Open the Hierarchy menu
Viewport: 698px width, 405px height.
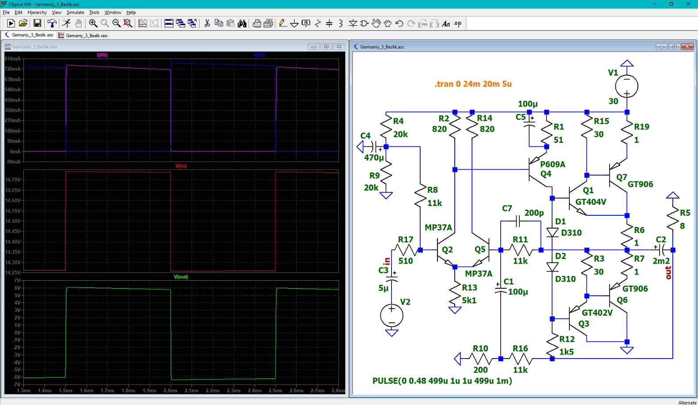pyautogui.click(x=37, y=12)
